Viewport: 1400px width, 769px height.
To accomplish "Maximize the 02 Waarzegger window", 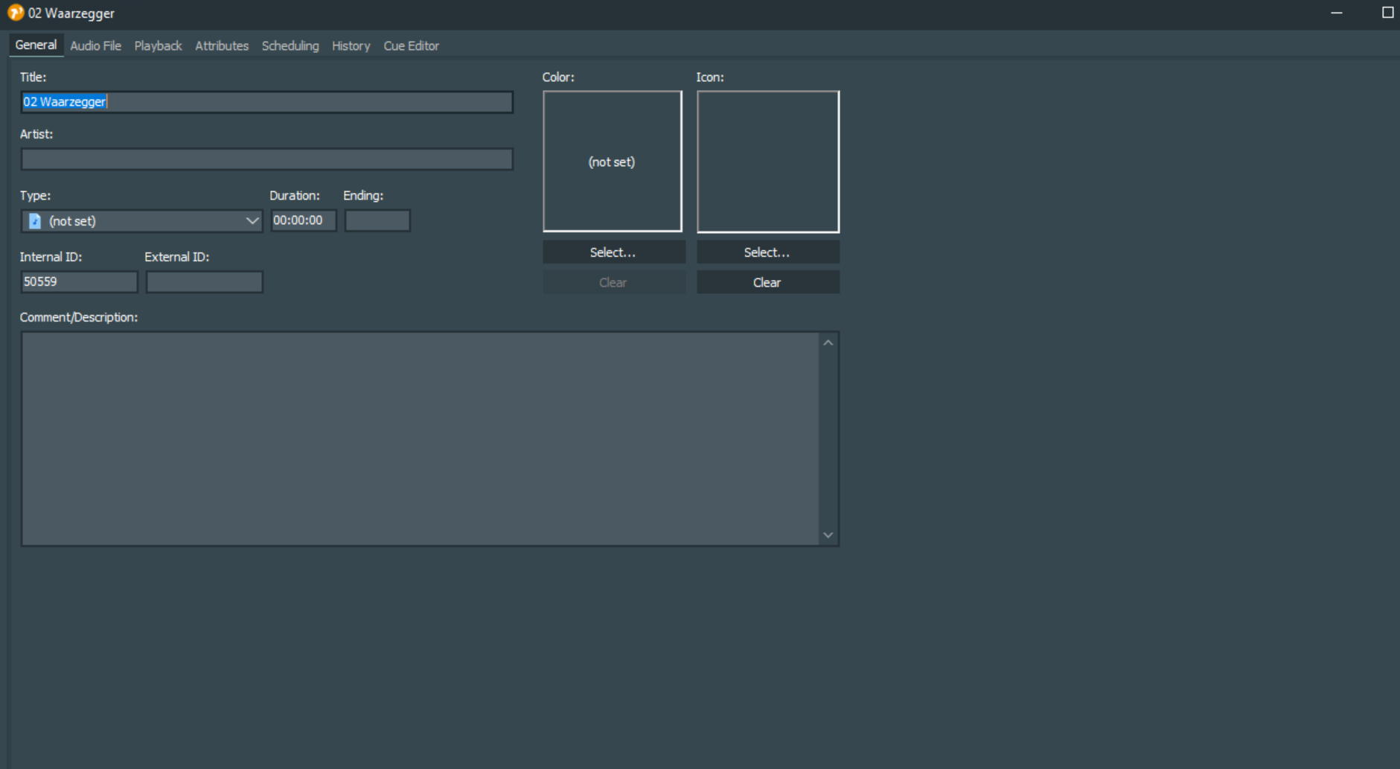I will click(x=1387, y=13).
